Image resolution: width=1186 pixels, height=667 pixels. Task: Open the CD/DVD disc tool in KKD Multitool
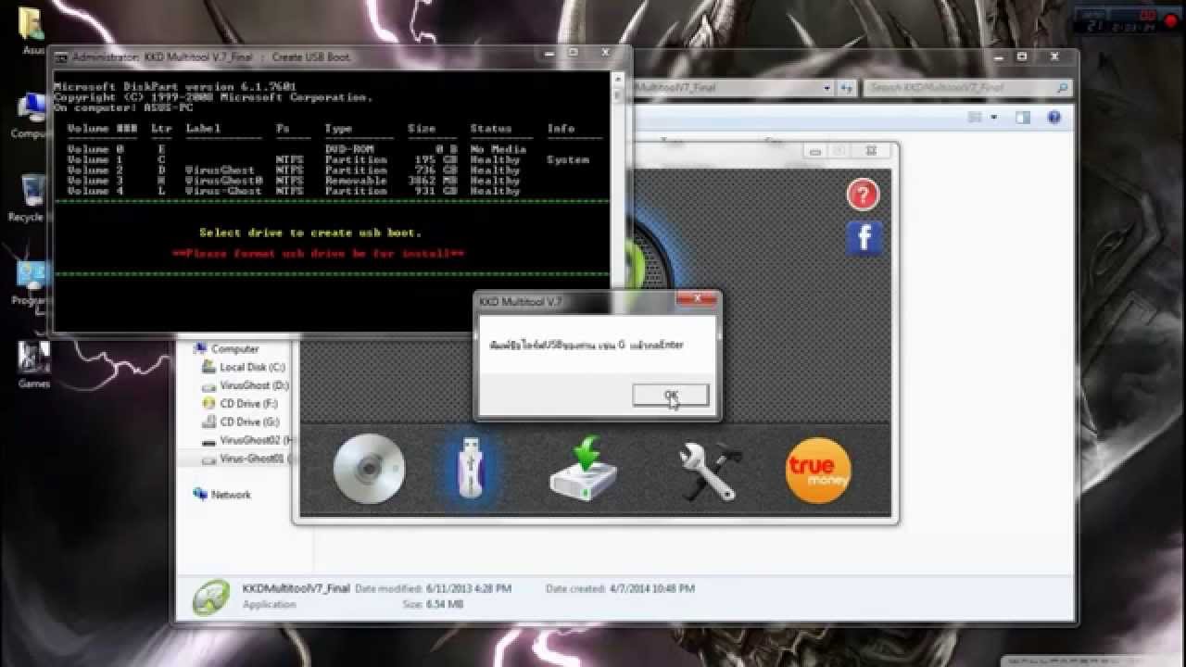point(369,469)
